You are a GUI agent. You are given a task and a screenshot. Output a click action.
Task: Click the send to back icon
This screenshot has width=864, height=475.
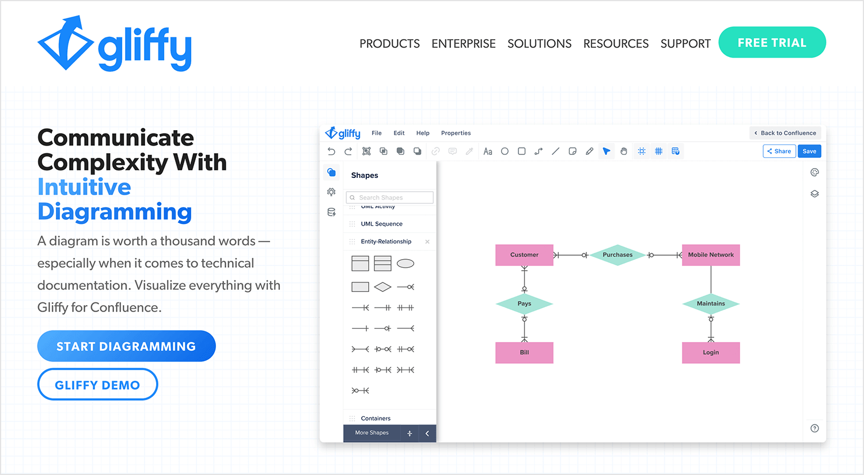[418, 151]
